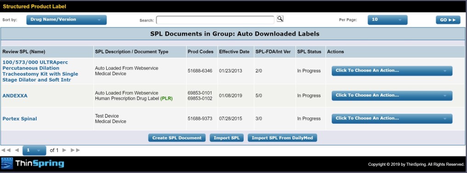Screen dimensions: 467x173
Task: Open the Portex Spinal link
Action: pos(20,119)
